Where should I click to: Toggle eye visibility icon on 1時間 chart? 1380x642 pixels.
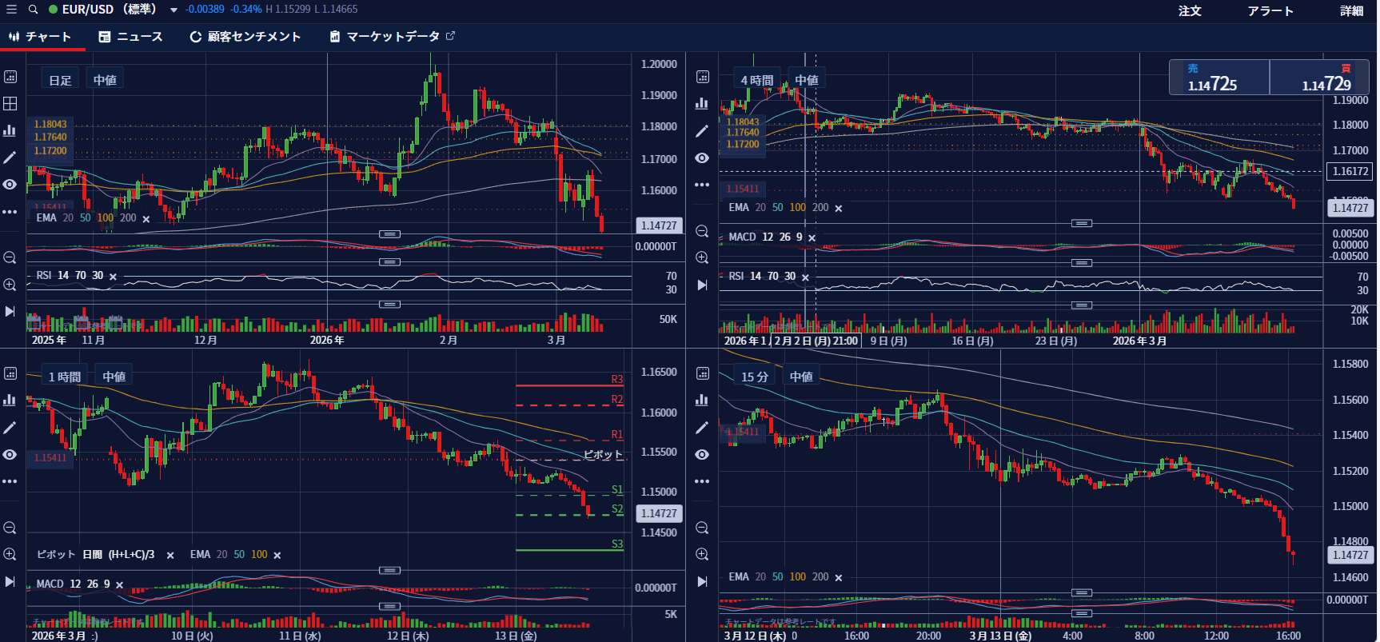pyautogui.click(x=10, y=455)
